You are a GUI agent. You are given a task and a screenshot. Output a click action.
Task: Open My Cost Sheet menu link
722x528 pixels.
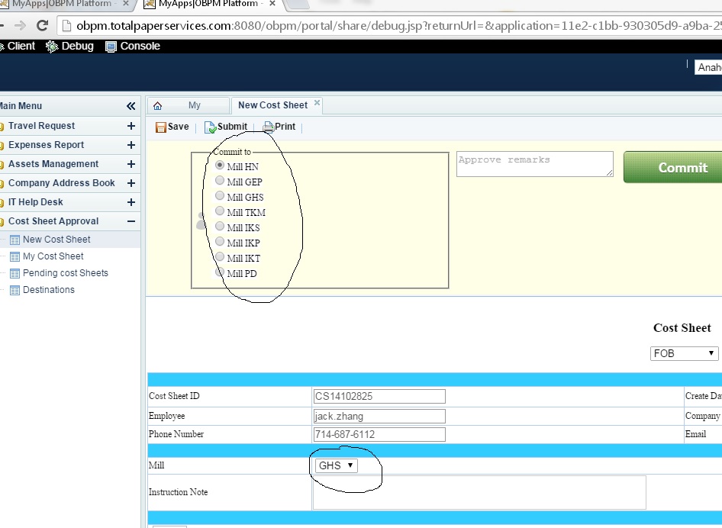click(53, 256)
